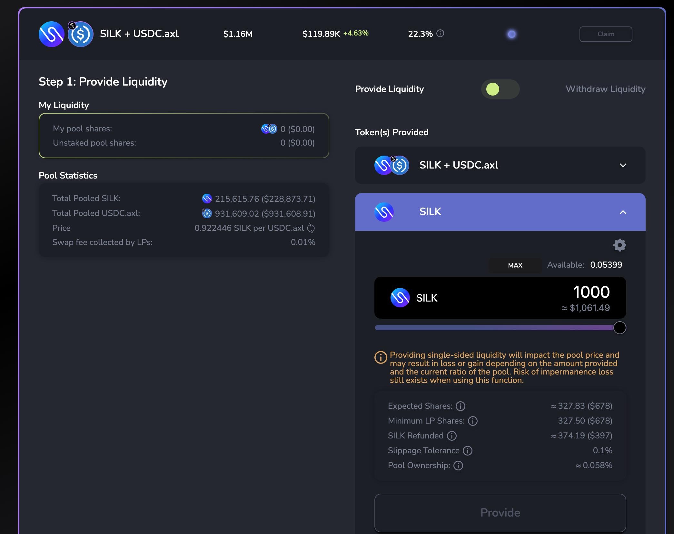Select Provide Liquidity mode label
This screenshot has height=534, width=674.
[x=389, y=89]
